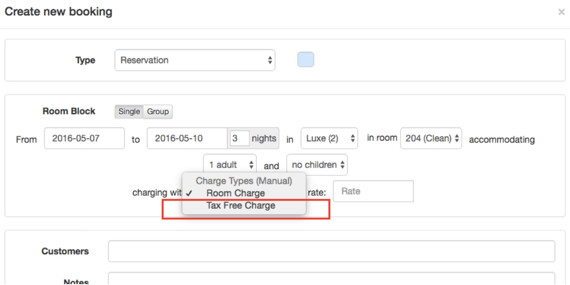Click the number of nights box
This screenshot has width=570, height=285.
pos(240,139)
